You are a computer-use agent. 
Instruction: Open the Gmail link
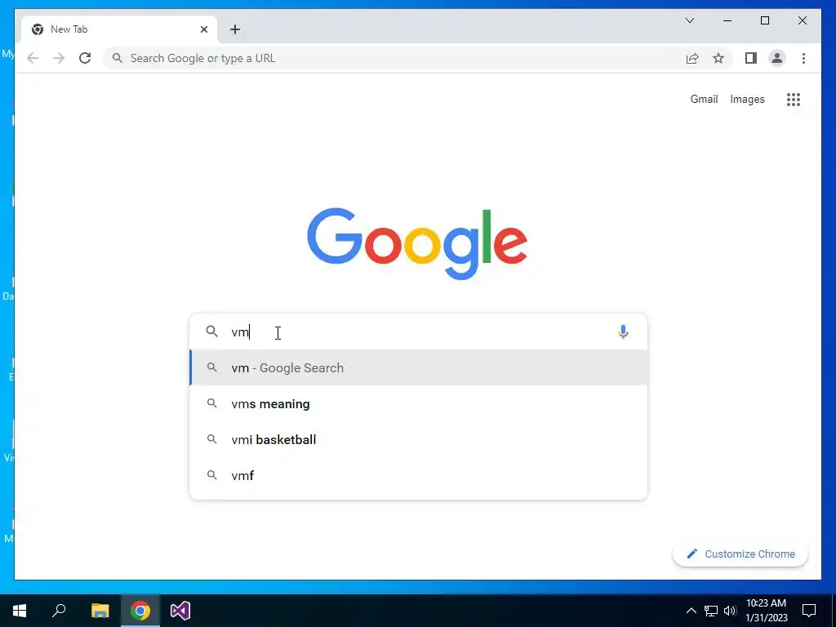click(x=704, y=99)
